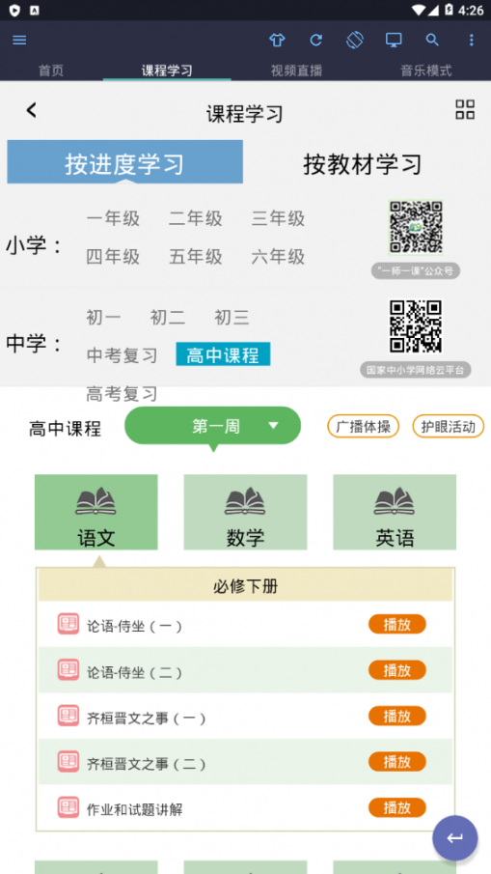
Task: Click the monitor display icon
Action: point(394,41)
